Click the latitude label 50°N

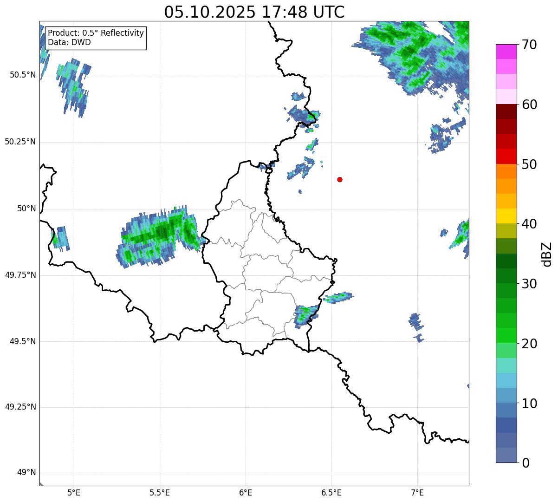[x=26, y=209]
